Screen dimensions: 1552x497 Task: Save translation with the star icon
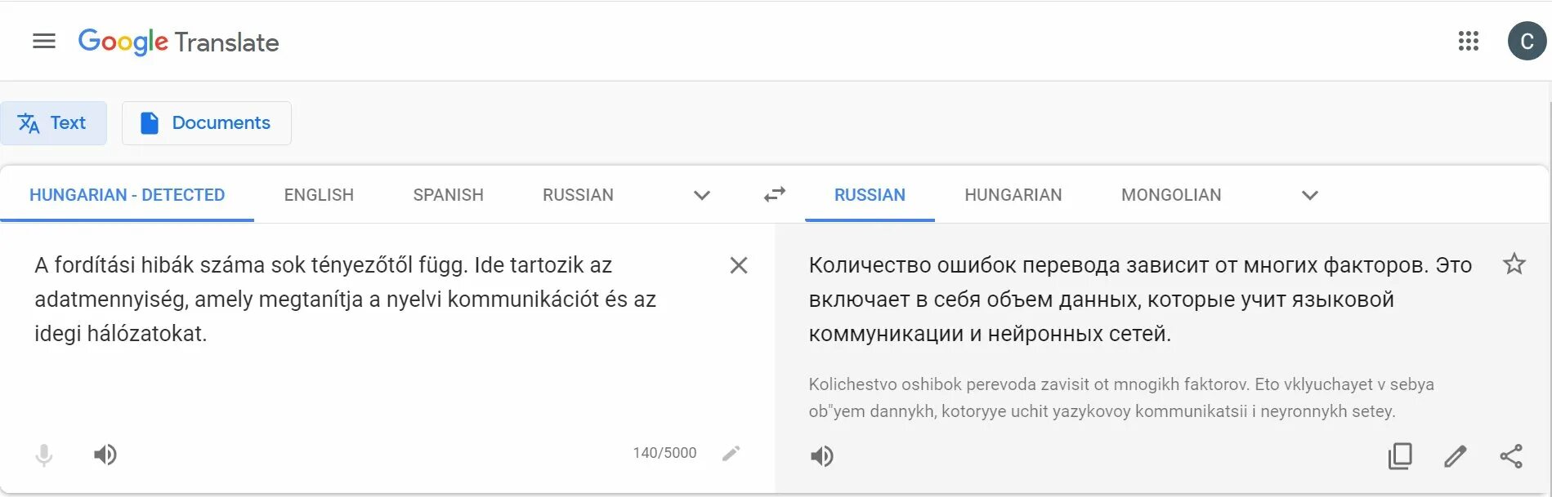[x=1514, y=264]
